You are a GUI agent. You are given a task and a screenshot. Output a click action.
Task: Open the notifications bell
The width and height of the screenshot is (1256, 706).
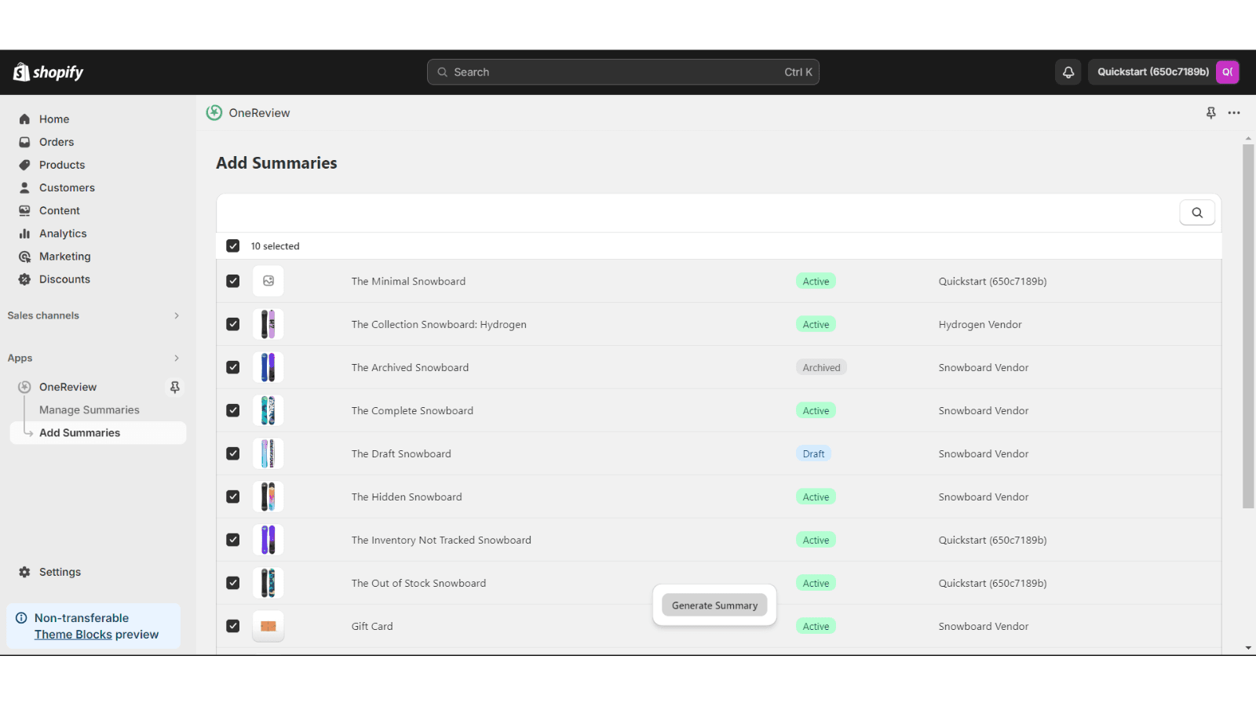tap(1068, 72)
